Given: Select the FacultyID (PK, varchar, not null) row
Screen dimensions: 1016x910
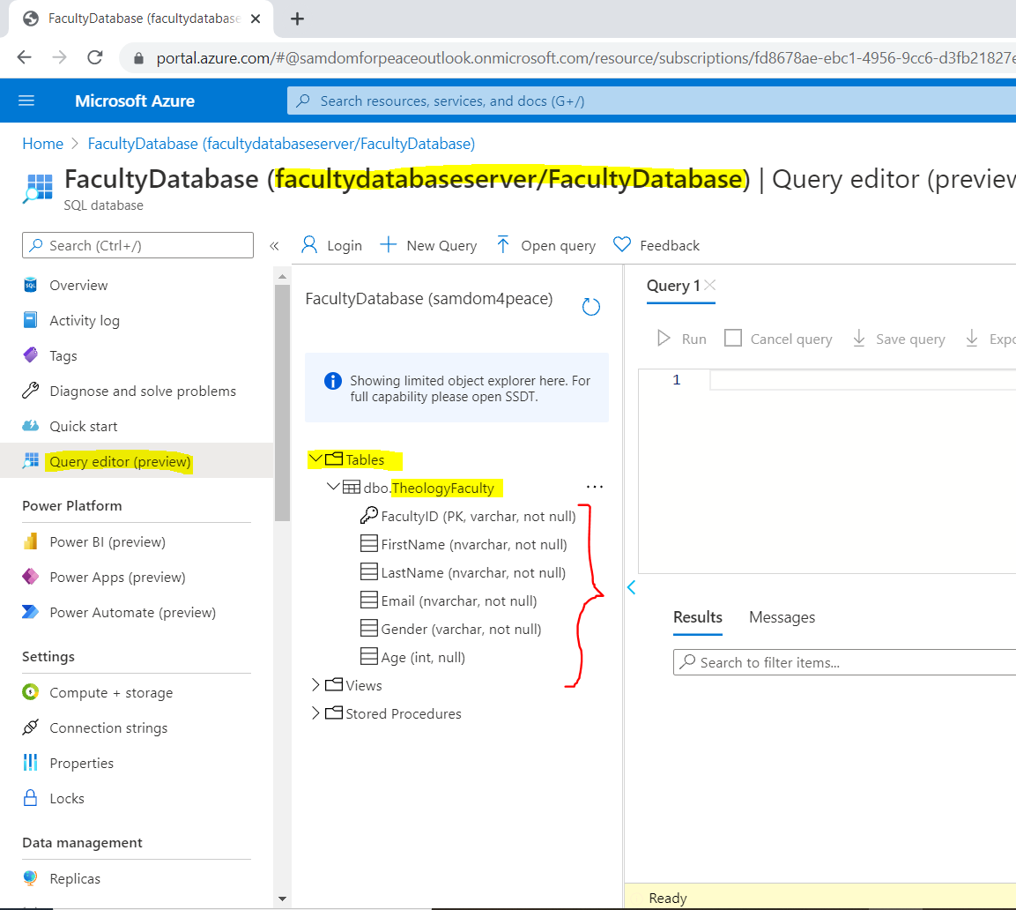Looking at the screenshot, I should click(x=469, y=516).
